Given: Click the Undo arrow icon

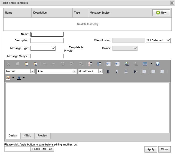Looking at the screenshot, I should (x=45, y=64).
